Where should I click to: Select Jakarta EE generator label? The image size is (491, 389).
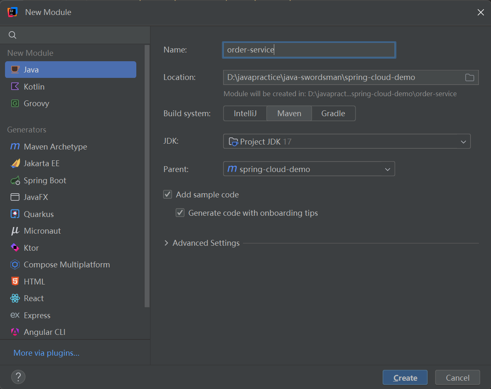[x=42, y=163]
